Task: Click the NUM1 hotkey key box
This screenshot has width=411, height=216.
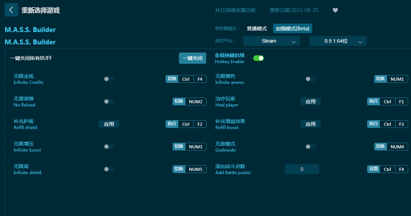Action: pyautogui.click(x=397, y=79)
